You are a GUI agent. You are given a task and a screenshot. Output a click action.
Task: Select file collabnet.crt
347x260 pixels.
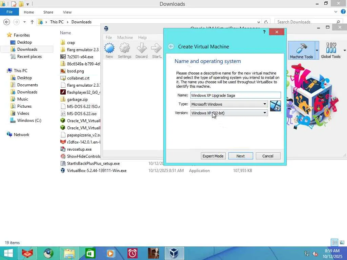(78, 78)
